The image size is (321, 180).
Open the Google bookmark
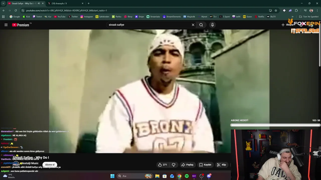pos(15,17)
